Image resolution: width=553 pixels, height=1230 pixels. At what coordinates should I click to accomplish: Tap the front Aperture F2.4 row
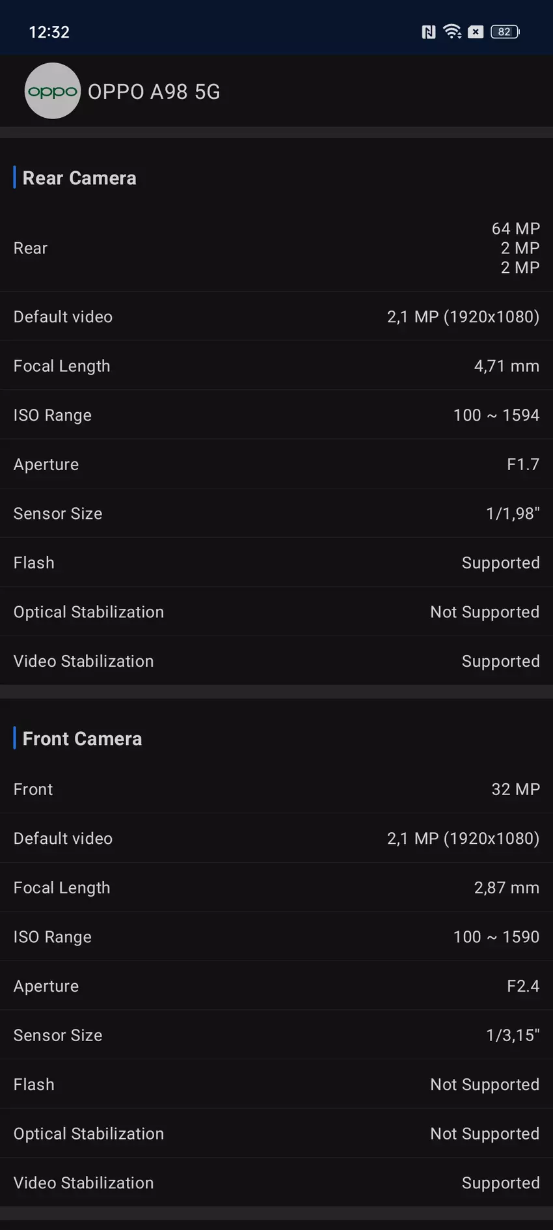click(276, 986)
